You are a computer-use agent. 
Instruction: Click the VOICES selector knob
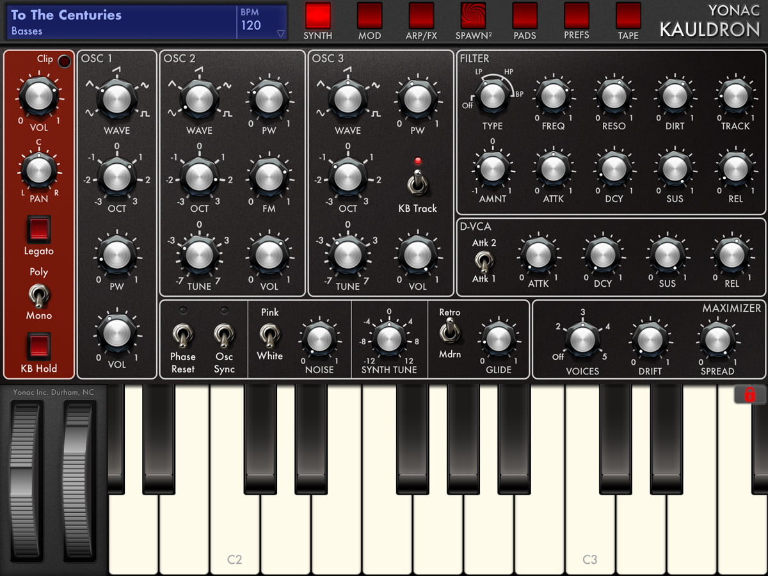[582, 340]
